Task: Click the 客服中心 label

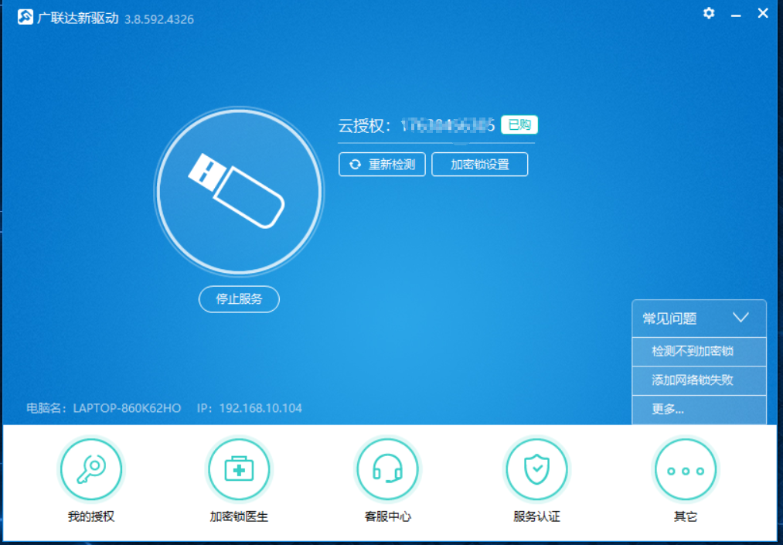Action: pos(387,516)
